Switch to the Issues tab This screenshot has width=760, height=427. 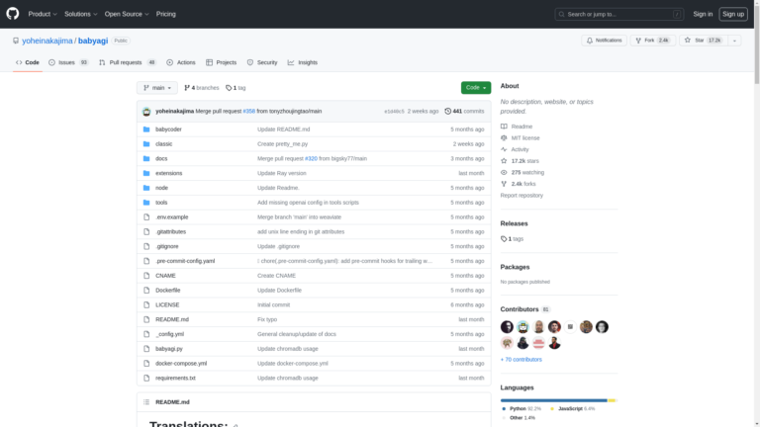pyautogui.click(x=67, y=62)
